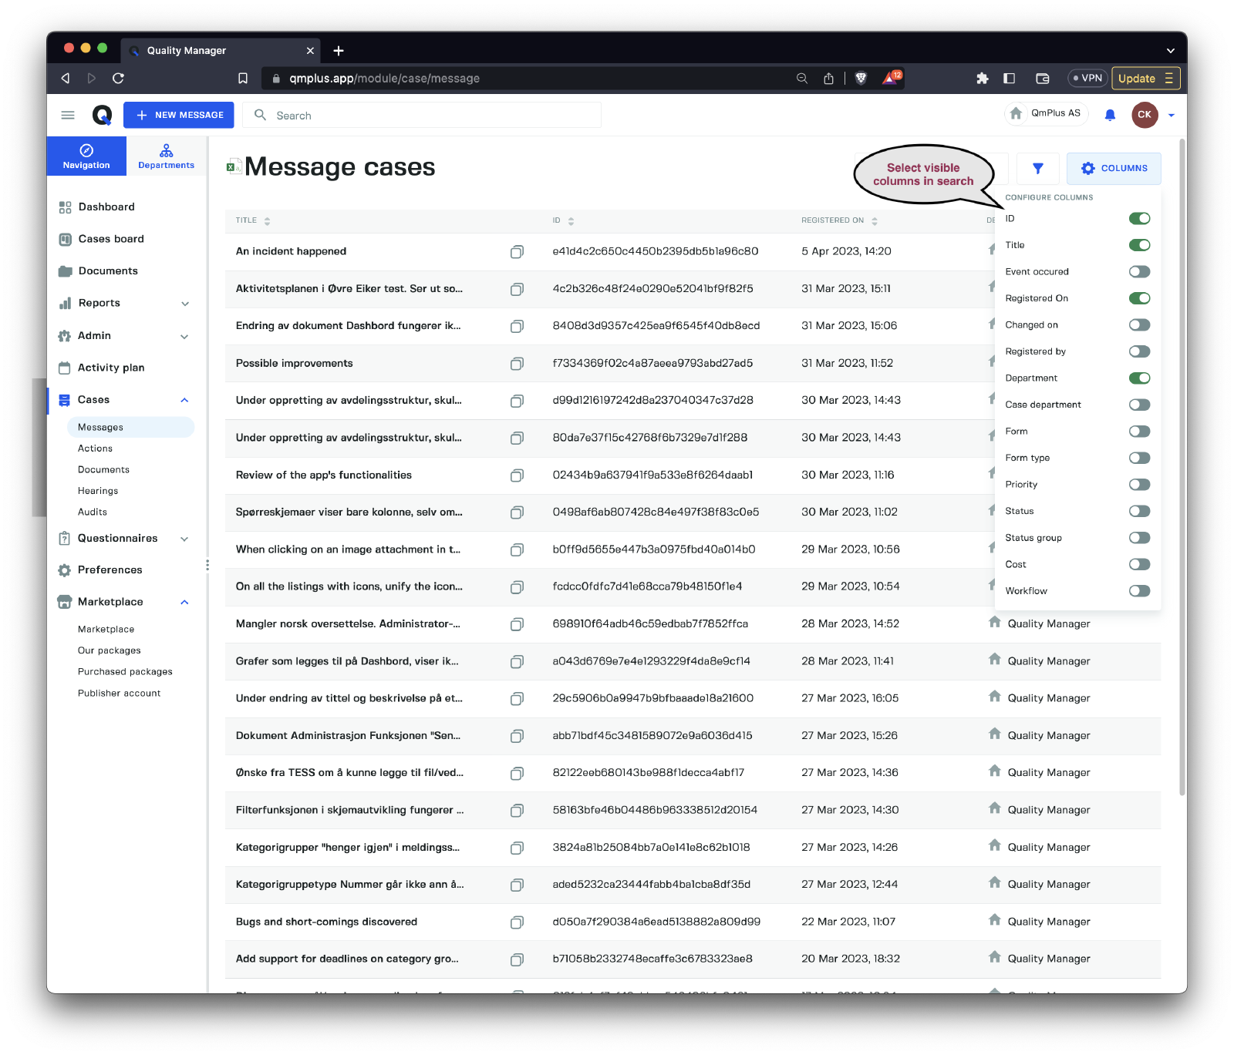The width and height of the screenshot is (1234, 1055).
Task: Click the notification bell icon
Action: (x=1110, y=115)
